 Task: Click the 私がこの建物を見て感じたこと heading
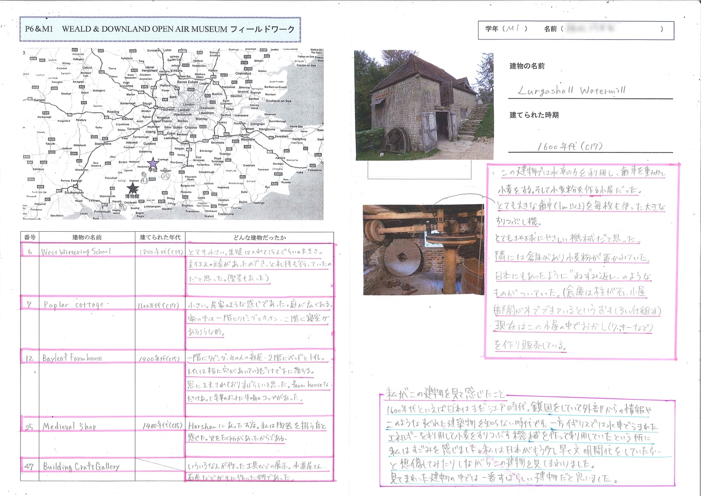click(445, 394)
